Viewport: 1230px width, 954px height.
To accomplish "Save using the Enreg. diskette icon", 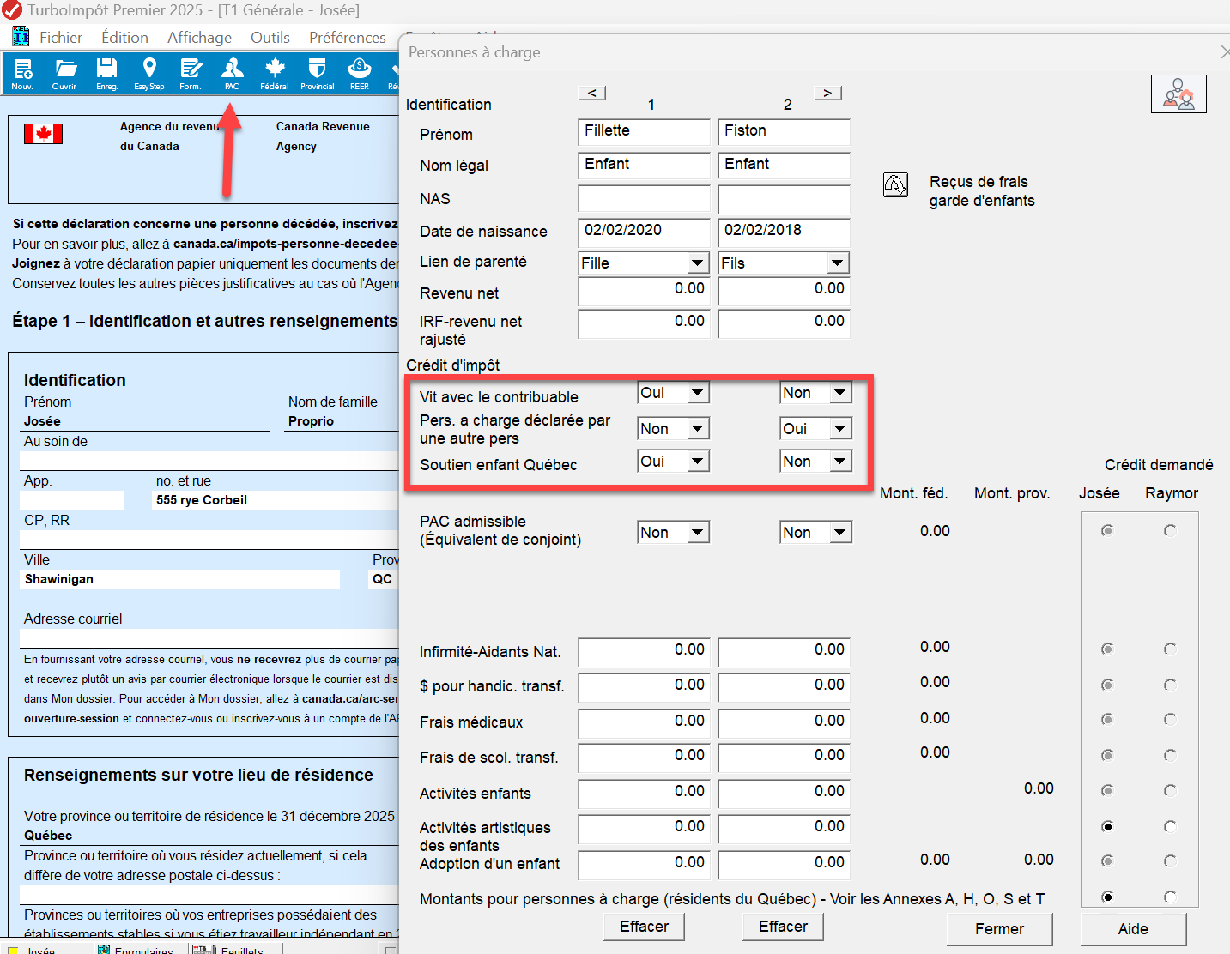I will pos(106,73).
